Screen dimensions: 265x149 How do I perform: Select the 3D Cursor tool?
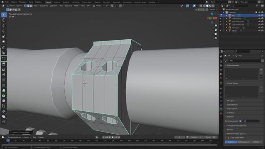click(x=4, y=20)
